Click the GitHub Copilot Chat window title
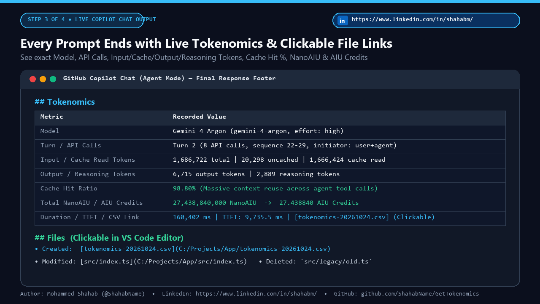This screenshot has height=304, width=540. click(x=170, y=78)
